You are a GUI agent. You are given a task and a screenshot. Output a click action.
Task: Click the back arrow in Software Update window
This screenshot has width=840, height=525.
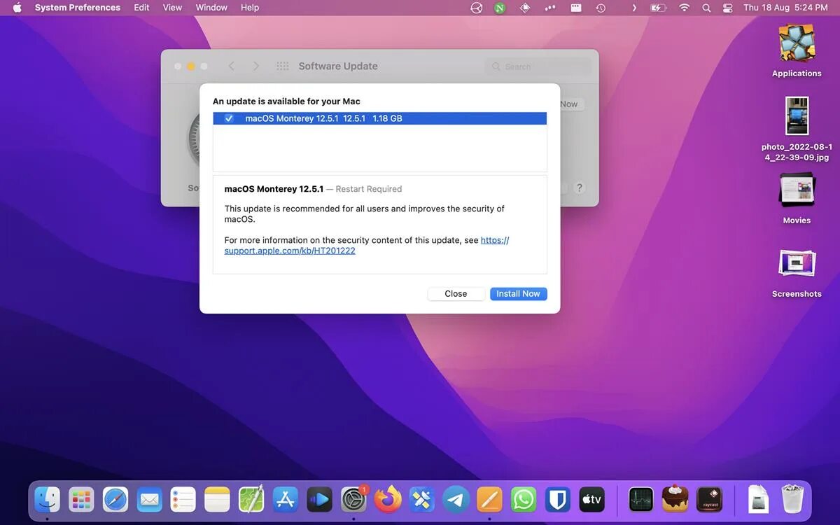(232, 66)
